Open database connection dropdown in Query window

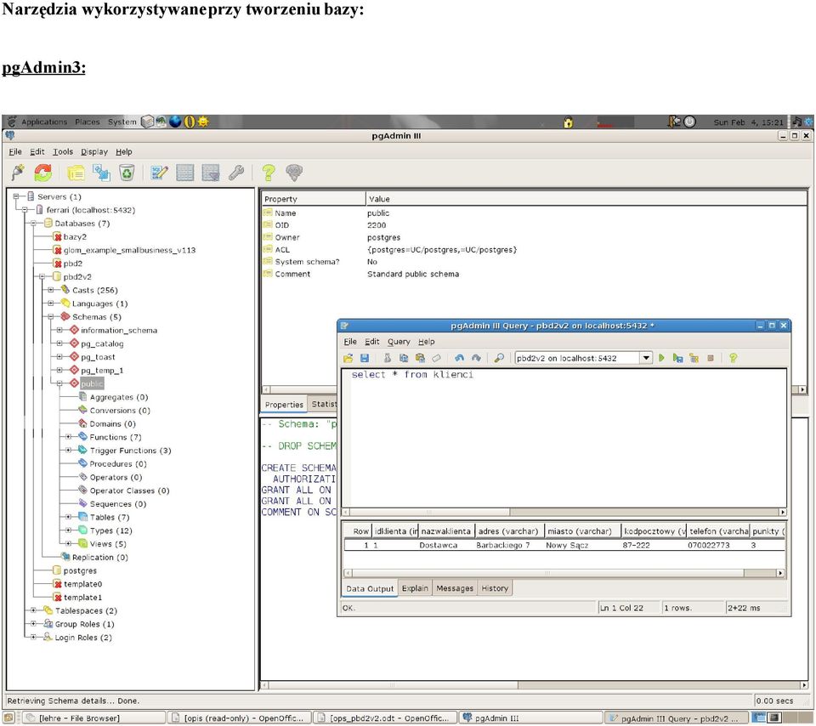tap(646, 358)
